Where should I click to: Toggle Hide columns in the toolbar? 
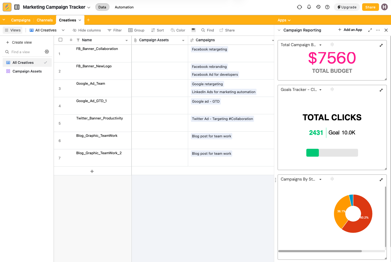pyautogui.click(x=87, y=30)
